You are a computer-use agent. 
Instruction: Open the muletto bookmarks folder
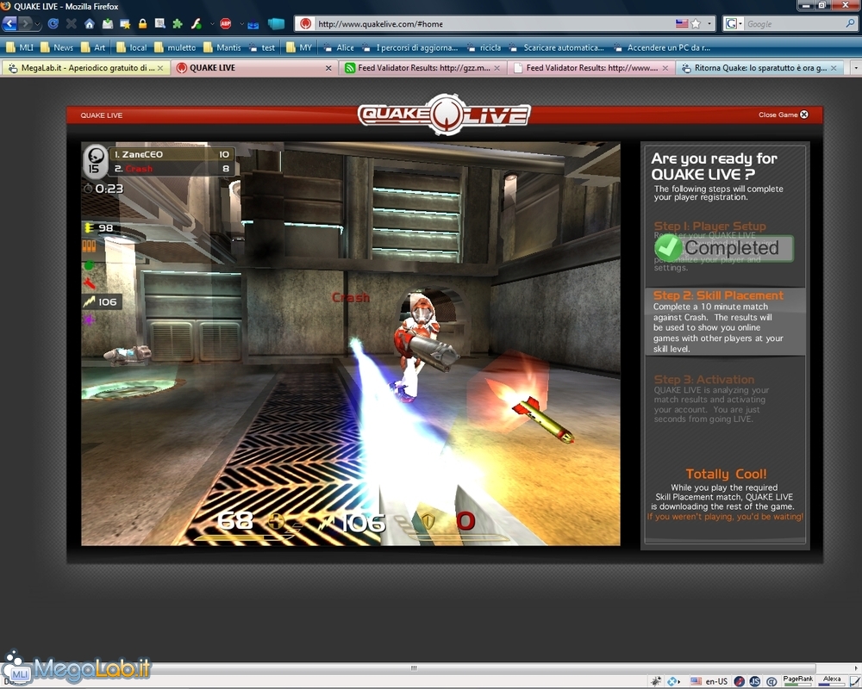click(175, 48)
